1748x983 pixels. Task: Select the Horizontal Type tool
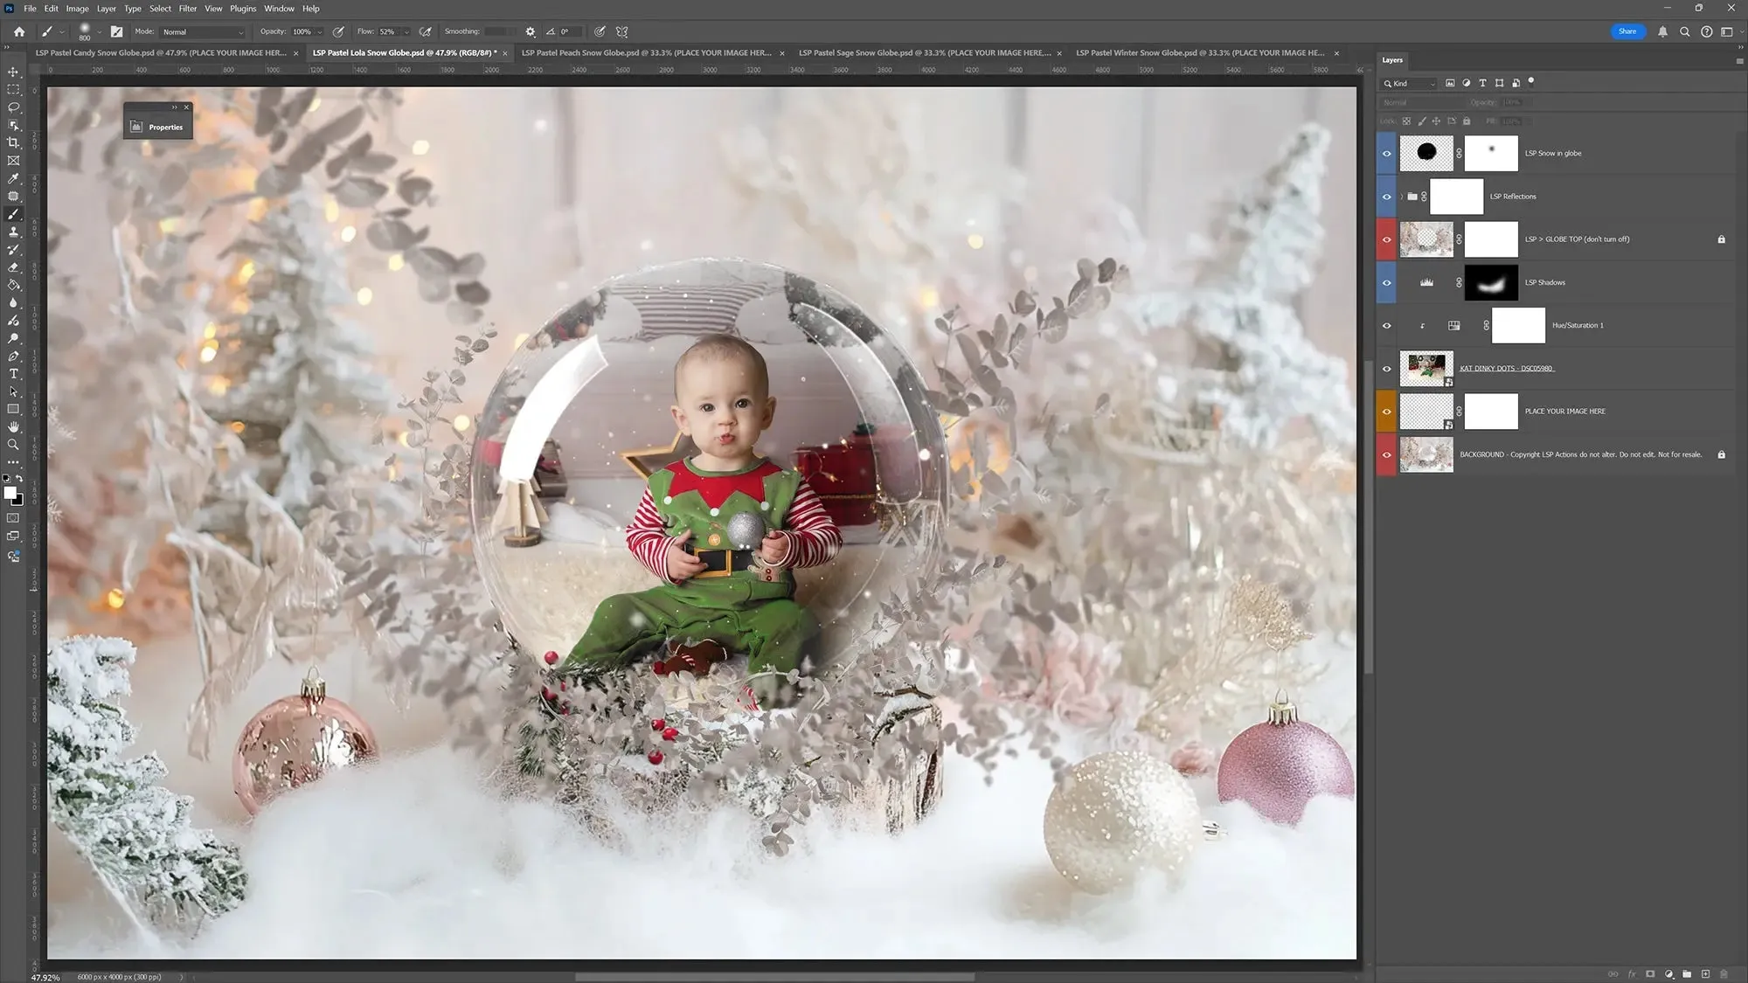13,373
